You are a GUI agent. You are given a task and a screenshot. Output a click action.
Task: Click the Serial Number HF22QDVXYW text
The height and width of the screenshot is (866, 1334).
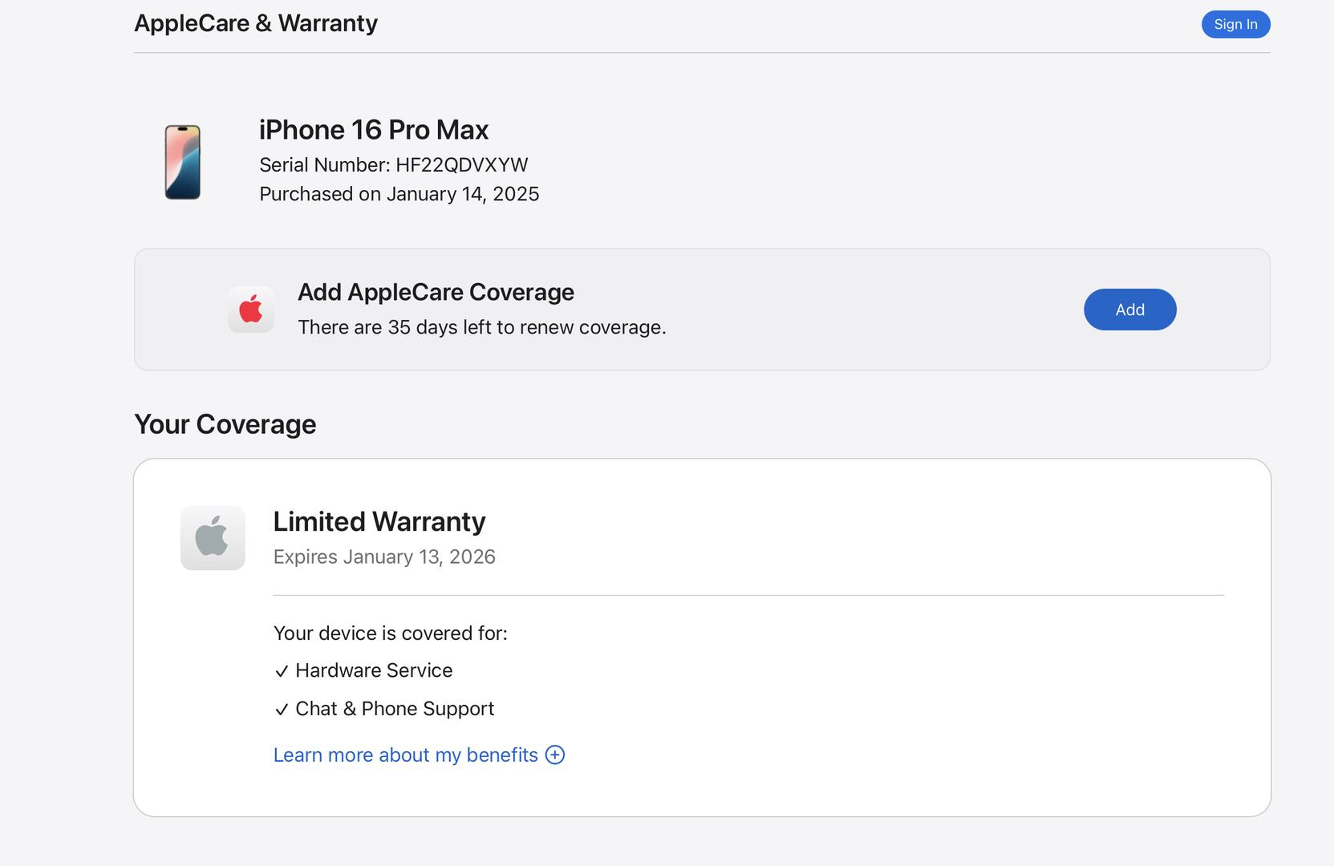pos(394,165)
